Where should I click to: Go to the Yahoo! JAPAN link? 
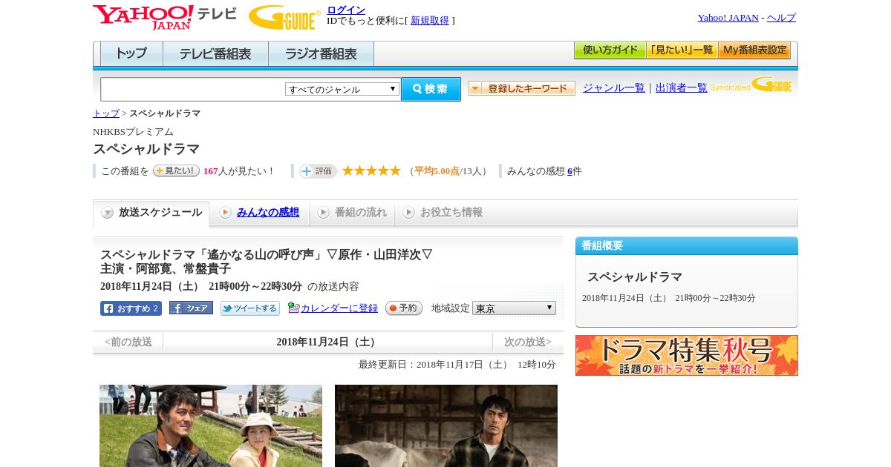728,17
